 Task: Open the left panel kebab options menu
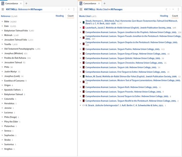[74, 9]
